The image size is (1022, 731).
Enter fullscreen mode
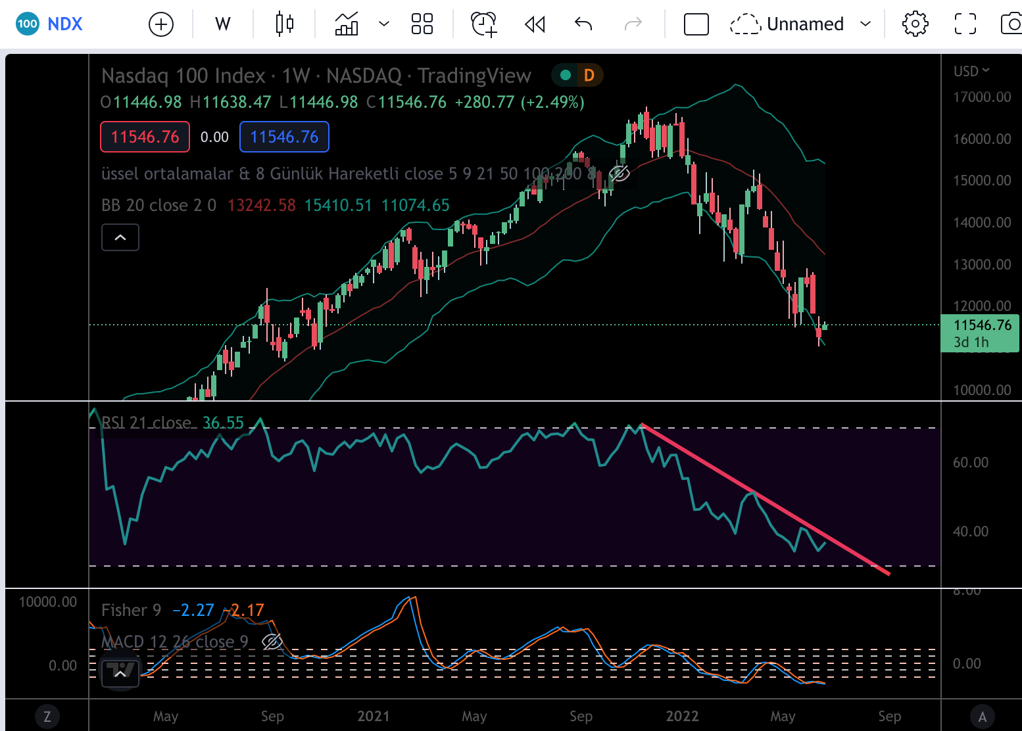(x=965, y=24)
